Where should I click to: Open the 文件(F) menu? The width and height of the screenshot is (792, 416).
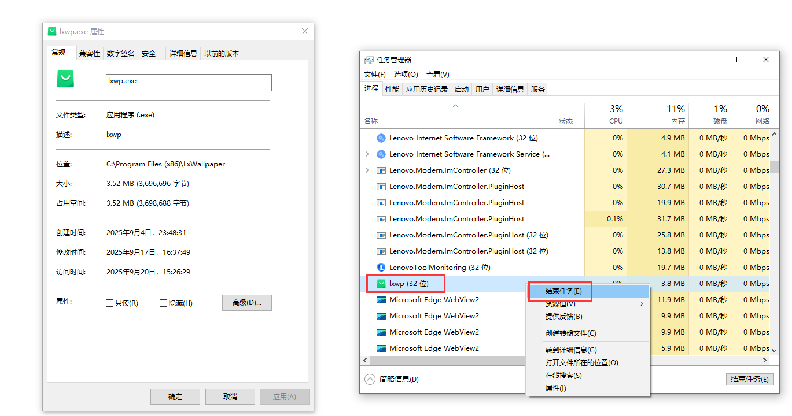point(375,75)
